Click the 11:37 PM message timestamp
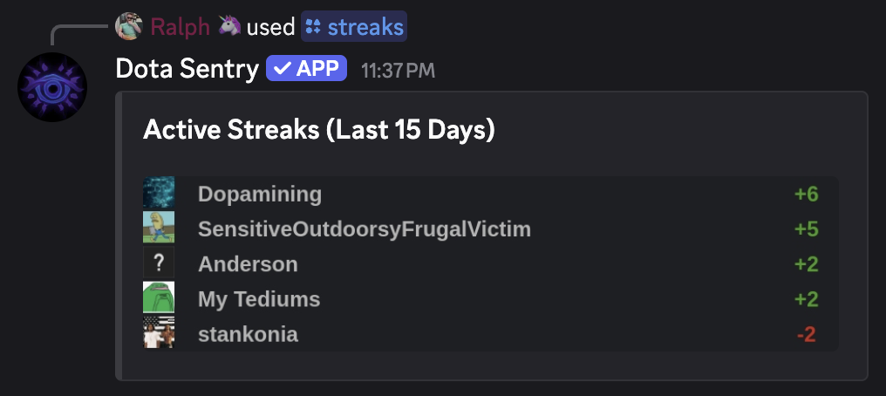Screen dimensions: 886x396 coord(398,70)
